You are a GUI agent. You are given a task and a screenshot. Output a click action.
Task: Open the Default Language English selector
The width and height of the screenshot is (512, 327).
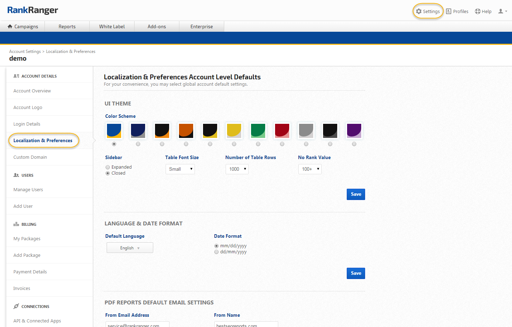130,248
